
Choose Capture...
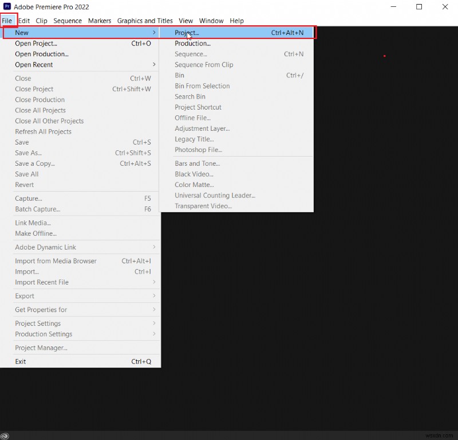[x=81, y=198]
